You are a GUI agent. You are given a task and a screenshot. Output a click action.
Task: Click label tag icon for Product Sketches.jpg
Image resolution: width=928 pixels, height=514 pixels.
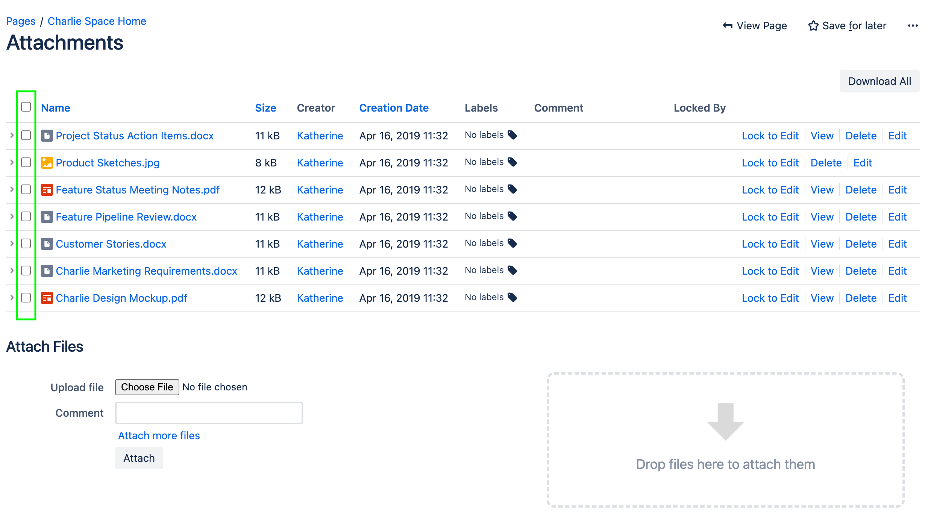(x=512, y=162)
